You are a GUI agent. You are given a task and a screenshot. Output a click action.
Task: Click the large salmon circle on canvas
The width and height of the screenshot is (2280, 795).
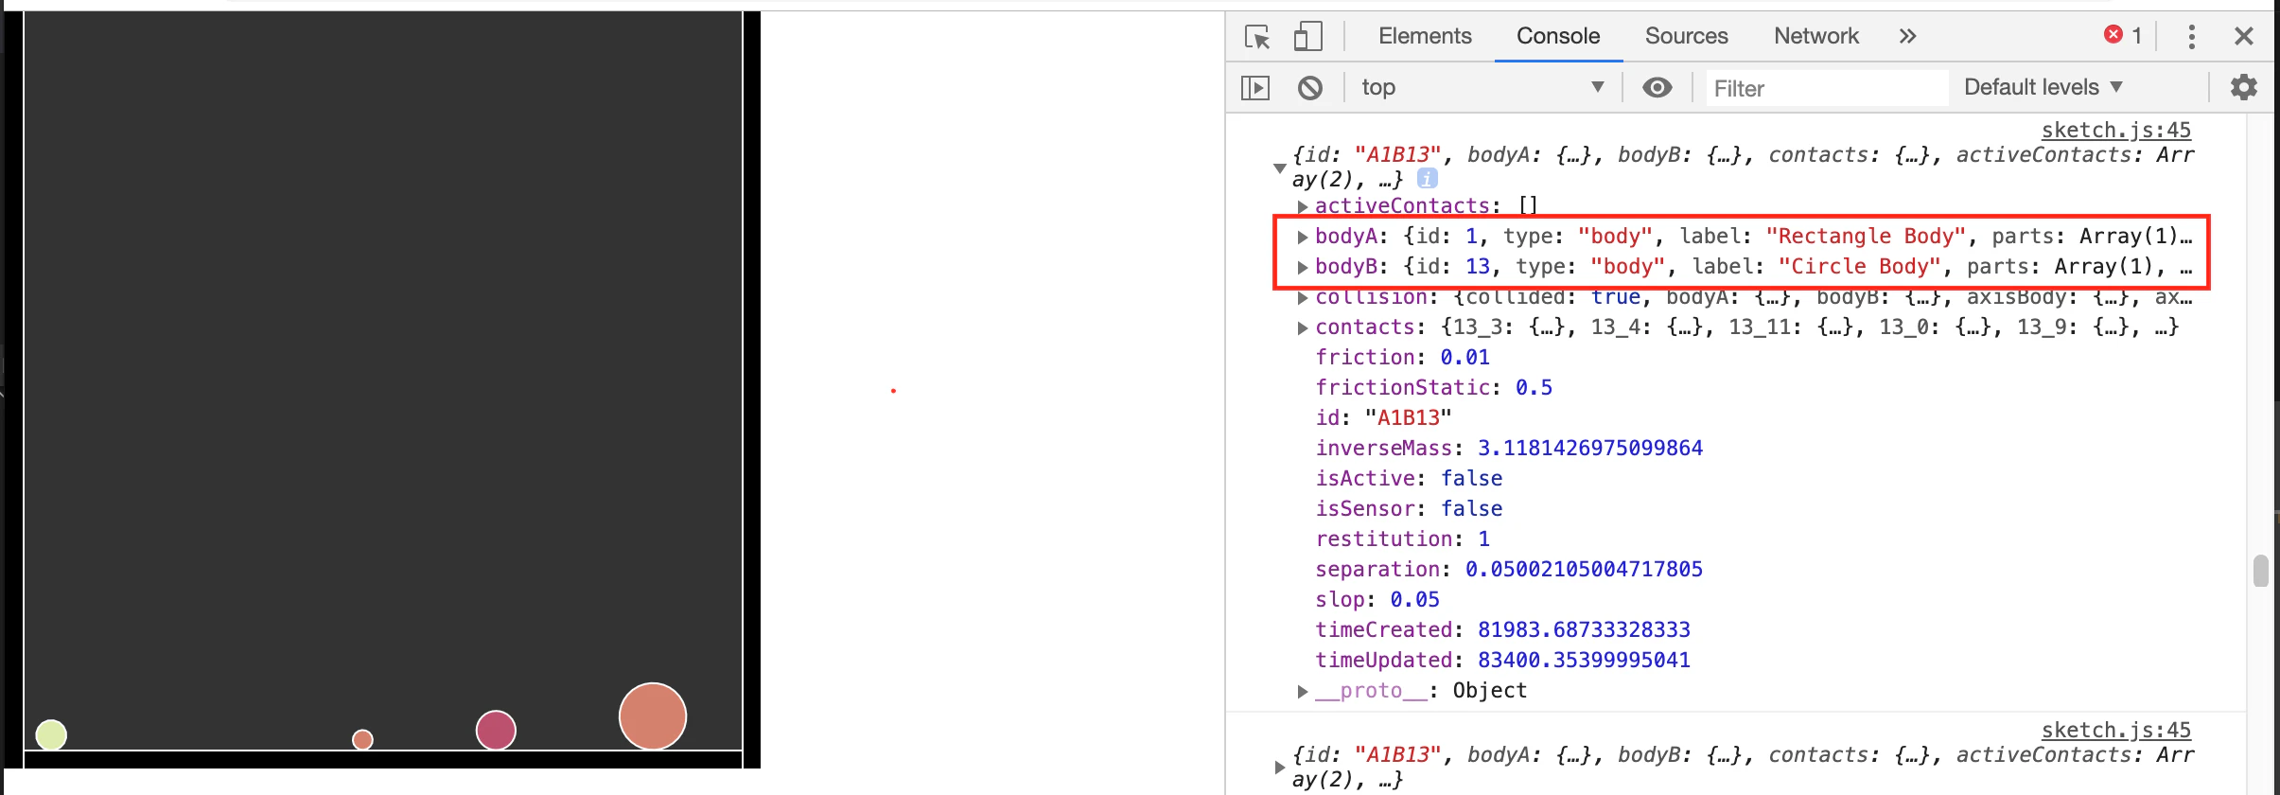(653, 716)
